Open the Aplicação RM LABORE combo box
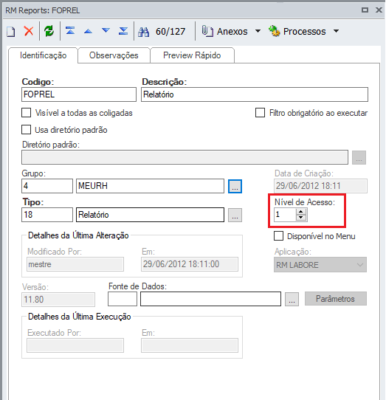The width and height of the screenshot is (386, 400). tap(320, 265)
